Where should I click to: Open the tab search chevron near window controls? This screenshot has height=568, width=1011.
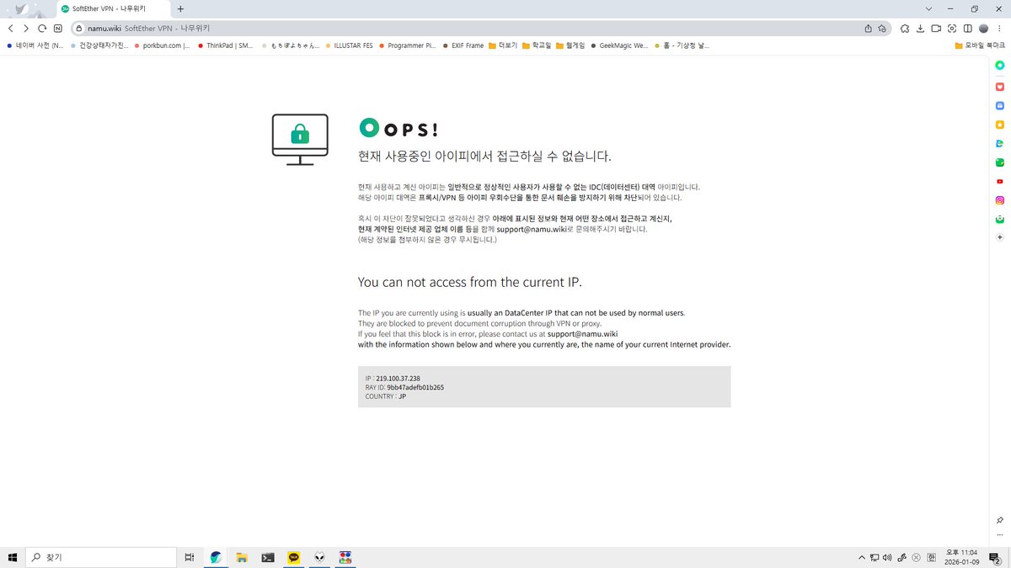coord(929,8)
